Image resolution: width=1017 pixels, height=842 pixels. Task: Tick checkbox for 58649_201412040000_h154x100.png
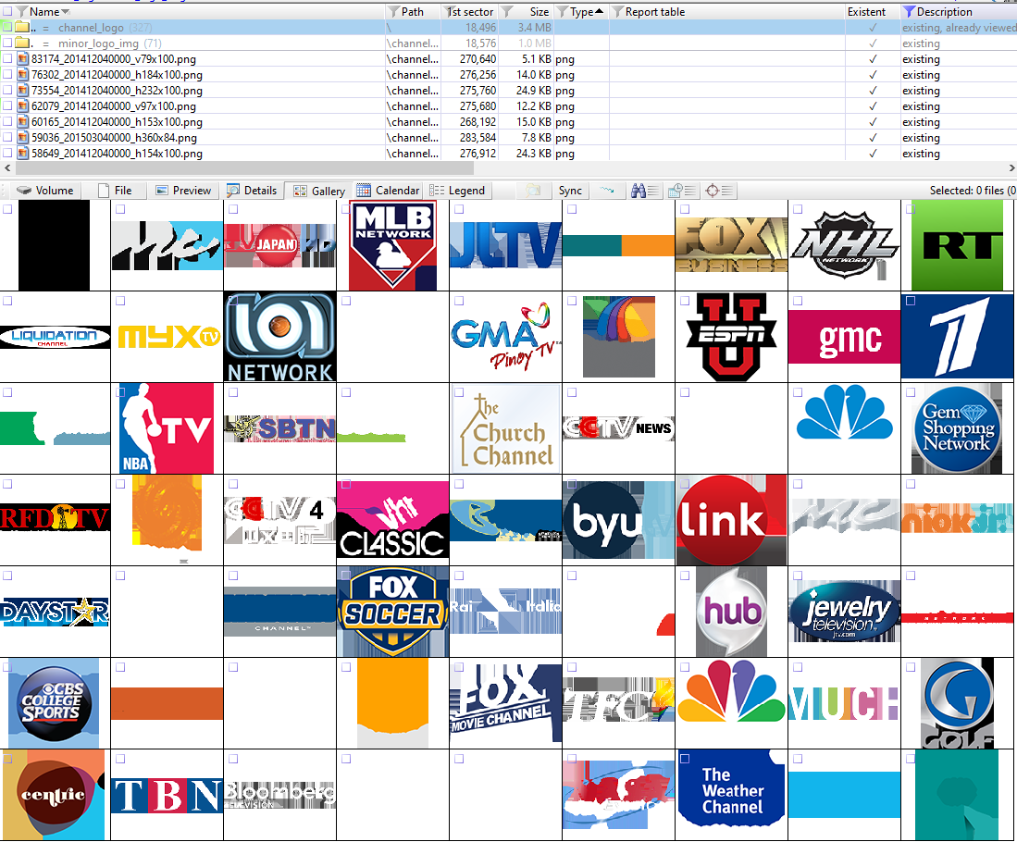tap(7, 154)
